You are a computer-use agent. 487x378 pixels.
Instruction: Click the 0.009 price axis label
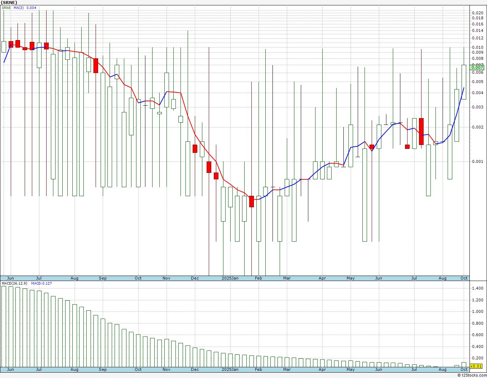(478, 52)
